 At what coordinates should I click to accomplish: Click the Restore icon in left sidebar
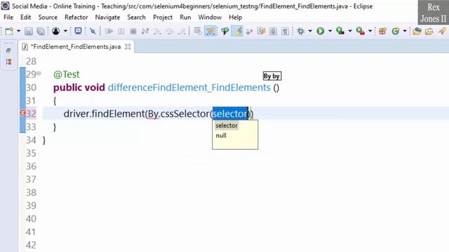(8, 50)
